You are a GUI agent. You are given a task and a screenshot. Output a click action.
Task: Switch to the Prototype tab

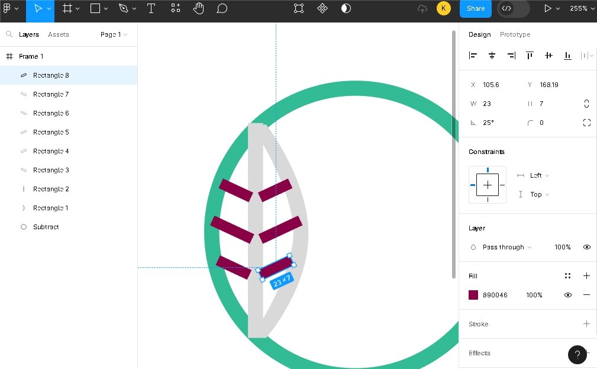coord(515,34)
